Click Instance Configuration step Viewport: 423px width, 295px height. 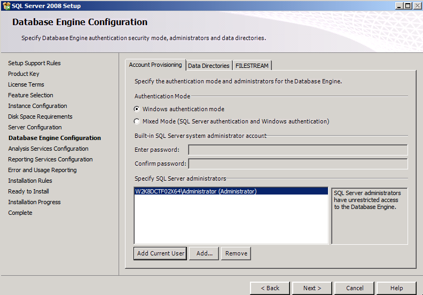[37, 106]
